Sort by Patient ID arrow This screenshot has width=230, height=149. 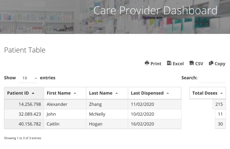pos(33,93)
